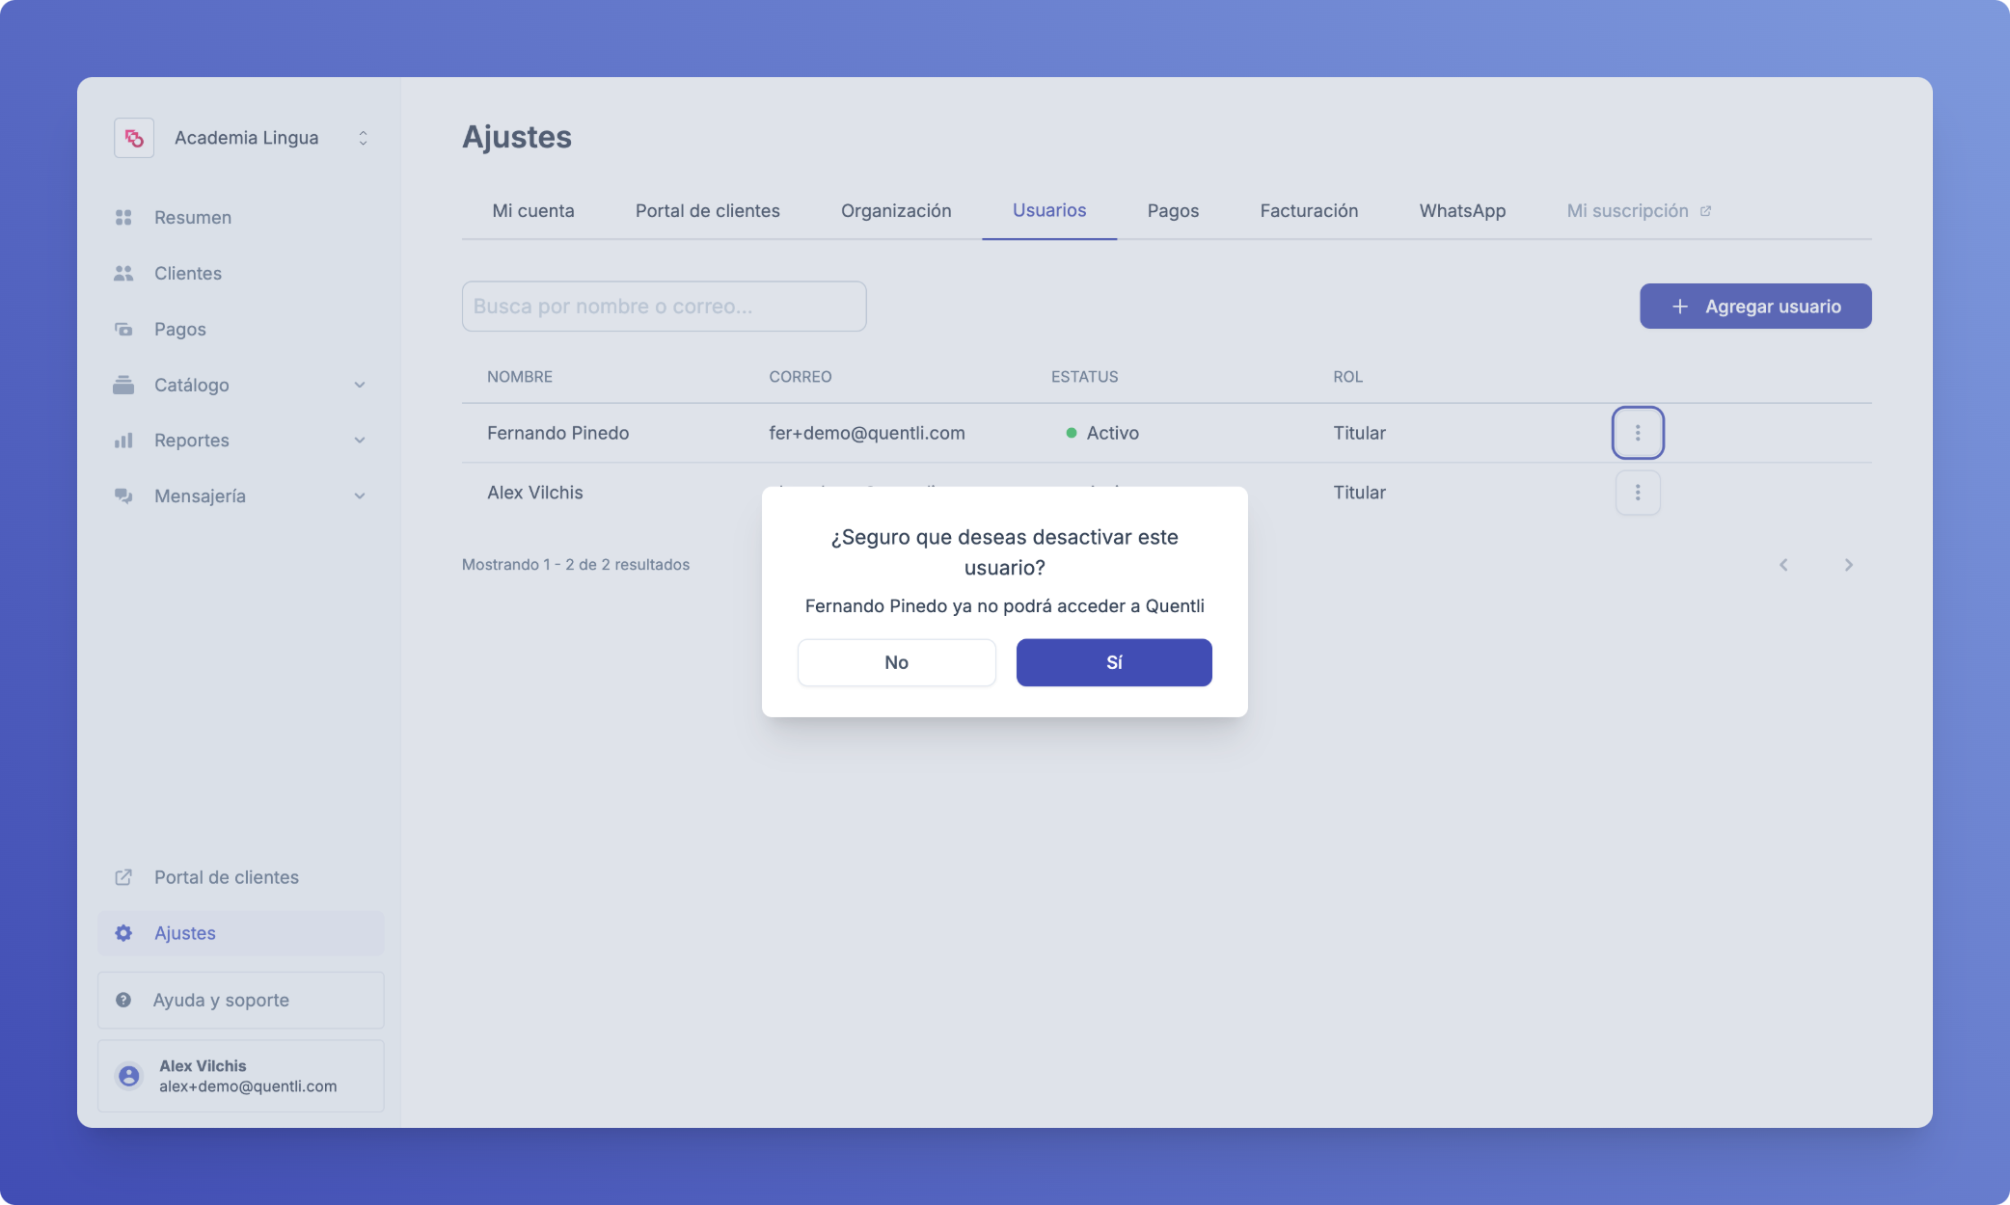Open the Academia Lingua organization switcher
Screen dimensions: 2010x1205
coord(363,138)
